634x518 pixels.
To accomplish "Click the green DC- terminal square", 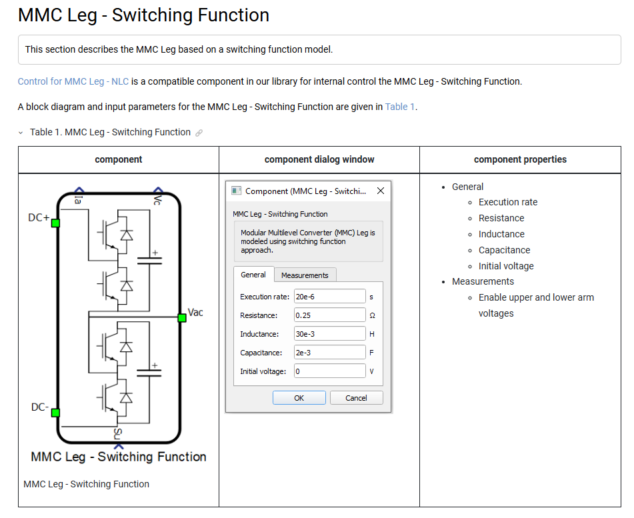I will click(x=55, y=413).
